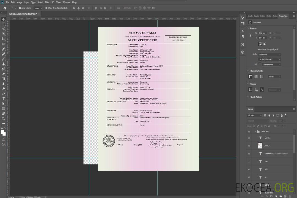Select the Rectangular Marquee tool
The image size is (297, 198).
pos(3,24)
